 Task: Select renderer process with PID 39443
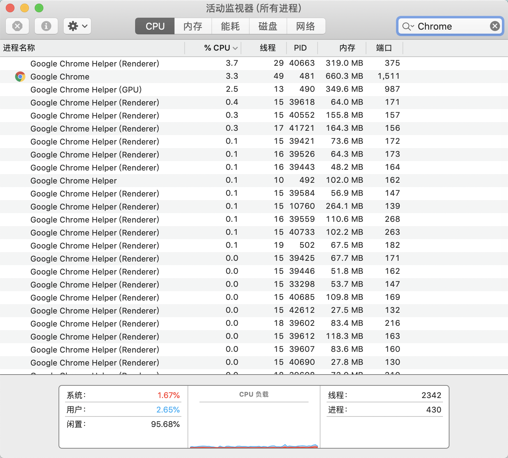click(x=254, y=168)
